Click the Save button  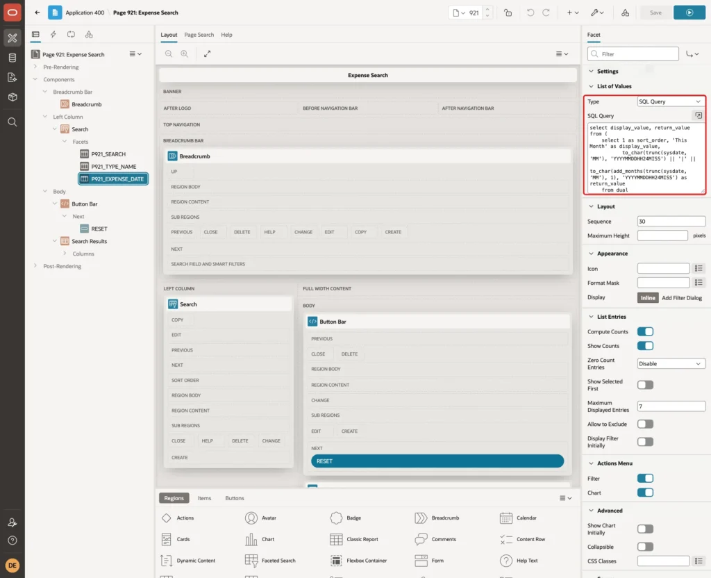[655, 13]
